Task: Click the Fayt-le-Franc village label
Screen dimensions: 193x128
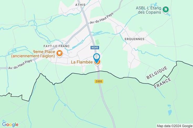Action: coord(56,46)
